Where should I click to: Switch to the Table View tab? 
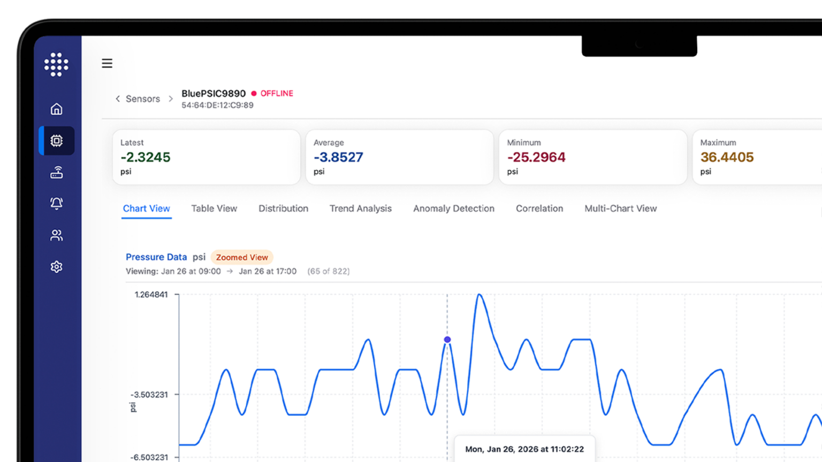coord(214,209)
